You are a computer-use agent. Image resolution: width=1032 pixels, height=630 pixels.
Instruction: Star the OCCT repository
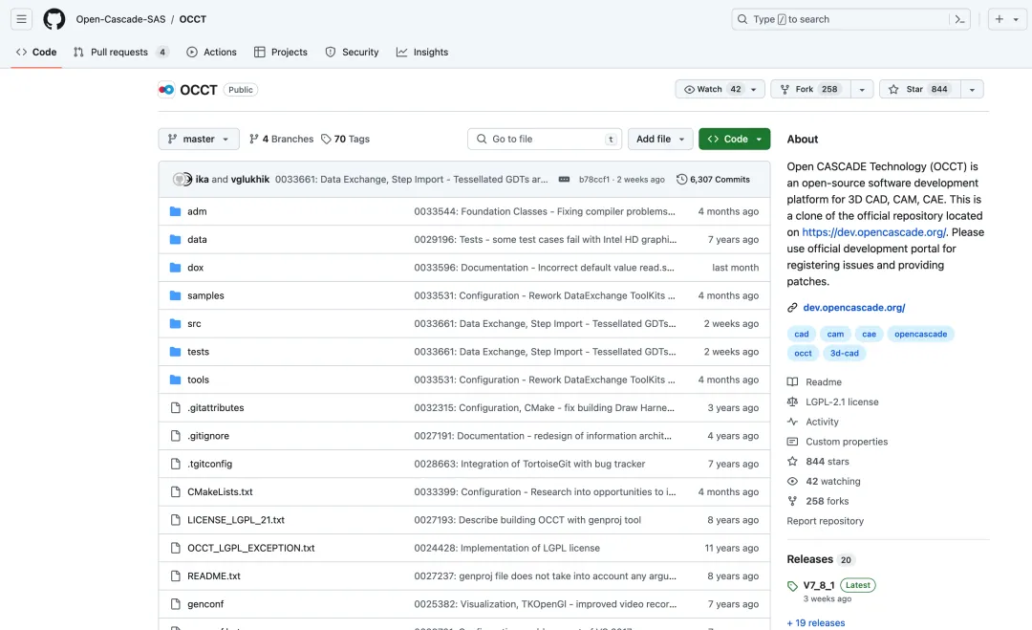(x=920, y=89)
